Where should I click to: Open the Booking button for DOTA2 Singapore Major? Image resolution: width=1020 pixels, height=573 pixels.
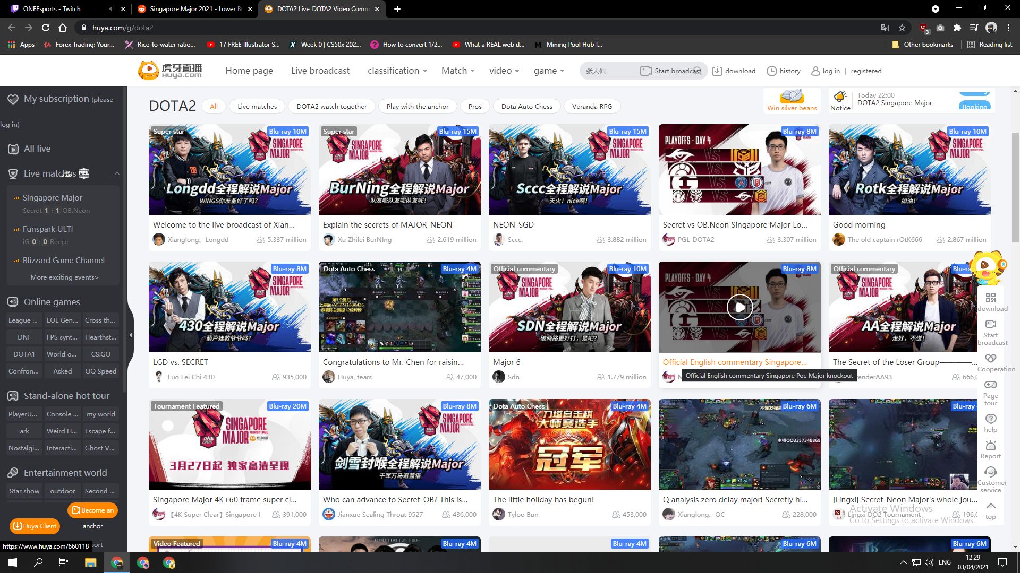click(975, 107)
